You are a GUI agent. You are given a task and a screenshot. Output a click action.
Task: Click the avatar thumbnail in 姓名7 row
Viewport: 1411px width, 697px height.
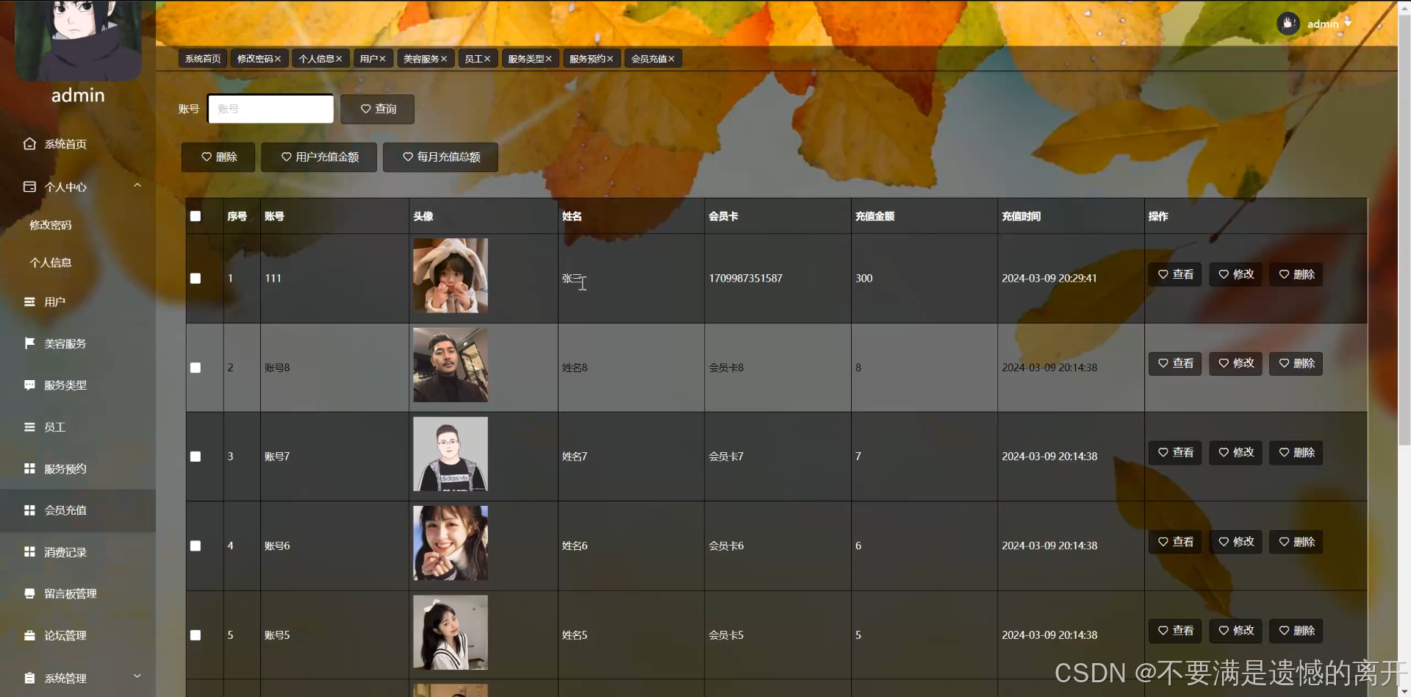[x=450, y=454]
